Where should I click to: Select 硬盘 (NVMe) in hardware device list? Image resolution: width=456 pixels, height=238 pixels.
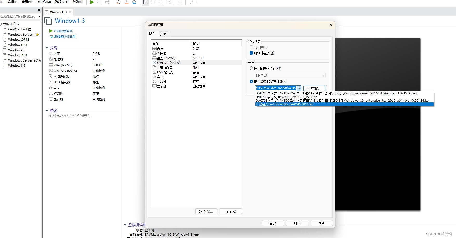click(x=196, y=58)
